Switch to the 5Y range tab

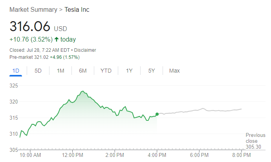pos(152,71)
